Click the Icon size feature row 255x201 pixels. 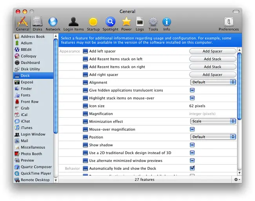148,106
